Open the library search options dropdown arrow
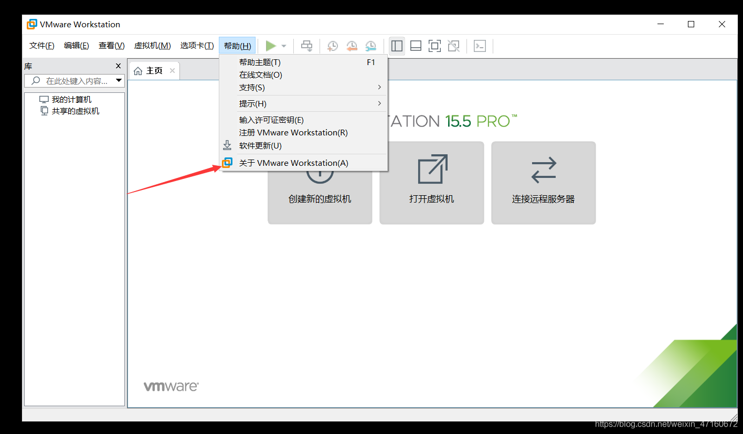The height and width of the screenshot is (434, 743). pos(119,81)
